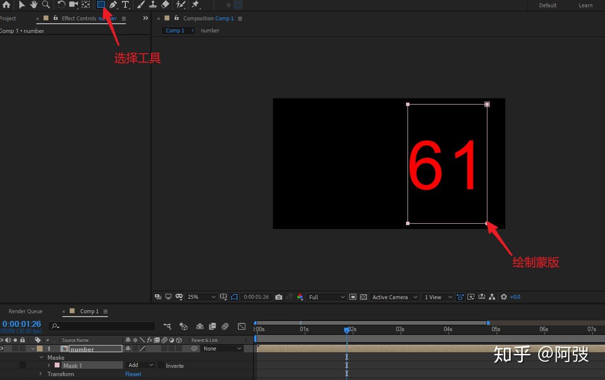Expand the Transform property group
The height and width of the screenshot is (380, 605).
click(x=41, y=374)
